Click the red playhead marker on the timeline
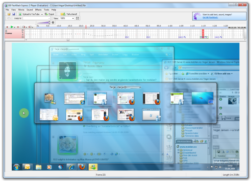Image resolution: width=251 pixels, height=181 pixels. (86, 27)
